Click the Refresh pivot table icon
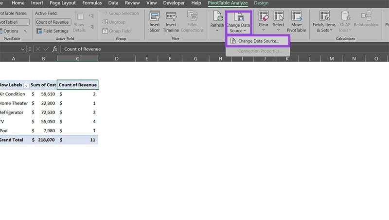Image resolution: width=389 pixels, height=220 pixels. (x=217, y=16)
